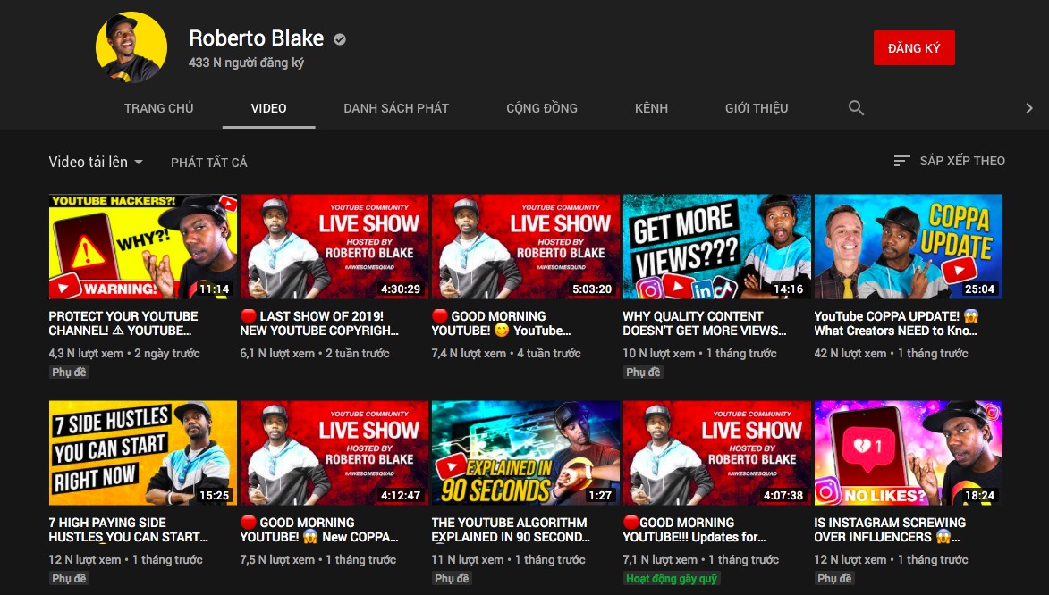1049x595 pixels.
Task: Open the NO LIKES Instagram thumbnail
Action: pyautogui.click(x=909, y=453)
